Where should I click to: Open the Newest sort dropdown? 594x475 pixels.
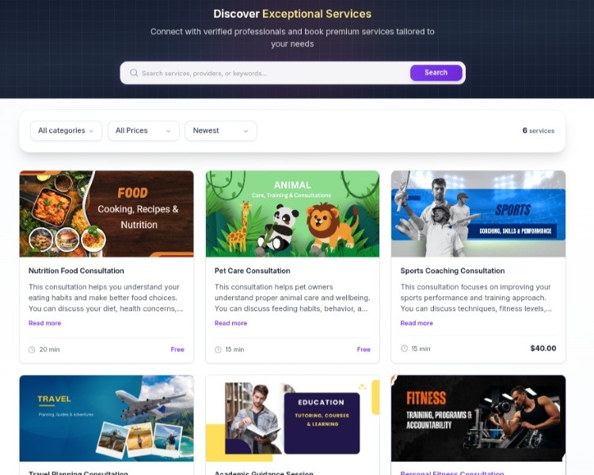click(221, 131)
